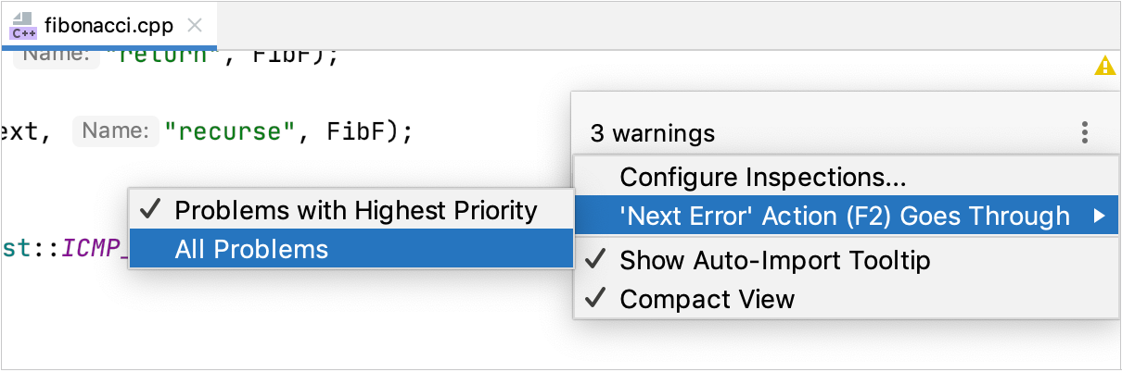The width and height of the screenshot is (1122, 372).
Task: Open the three-dot options menu
Action: click(1085, 133)
